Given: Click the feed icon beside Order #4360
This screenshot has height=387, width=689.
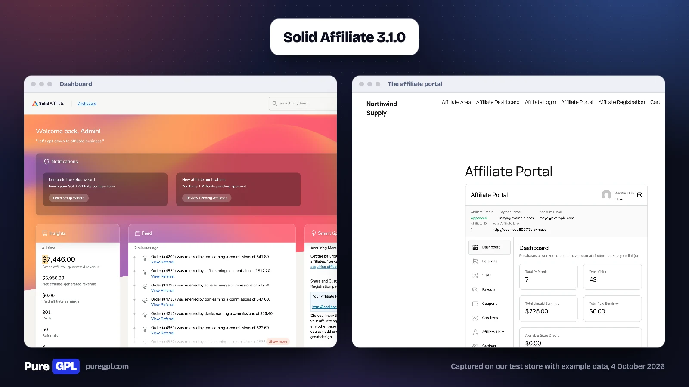Looking at the screenshot, I should coord(145,329).
